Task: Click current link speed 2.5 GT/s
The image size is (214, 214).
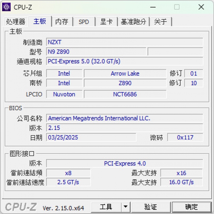Action: click(x=68, y=182)
